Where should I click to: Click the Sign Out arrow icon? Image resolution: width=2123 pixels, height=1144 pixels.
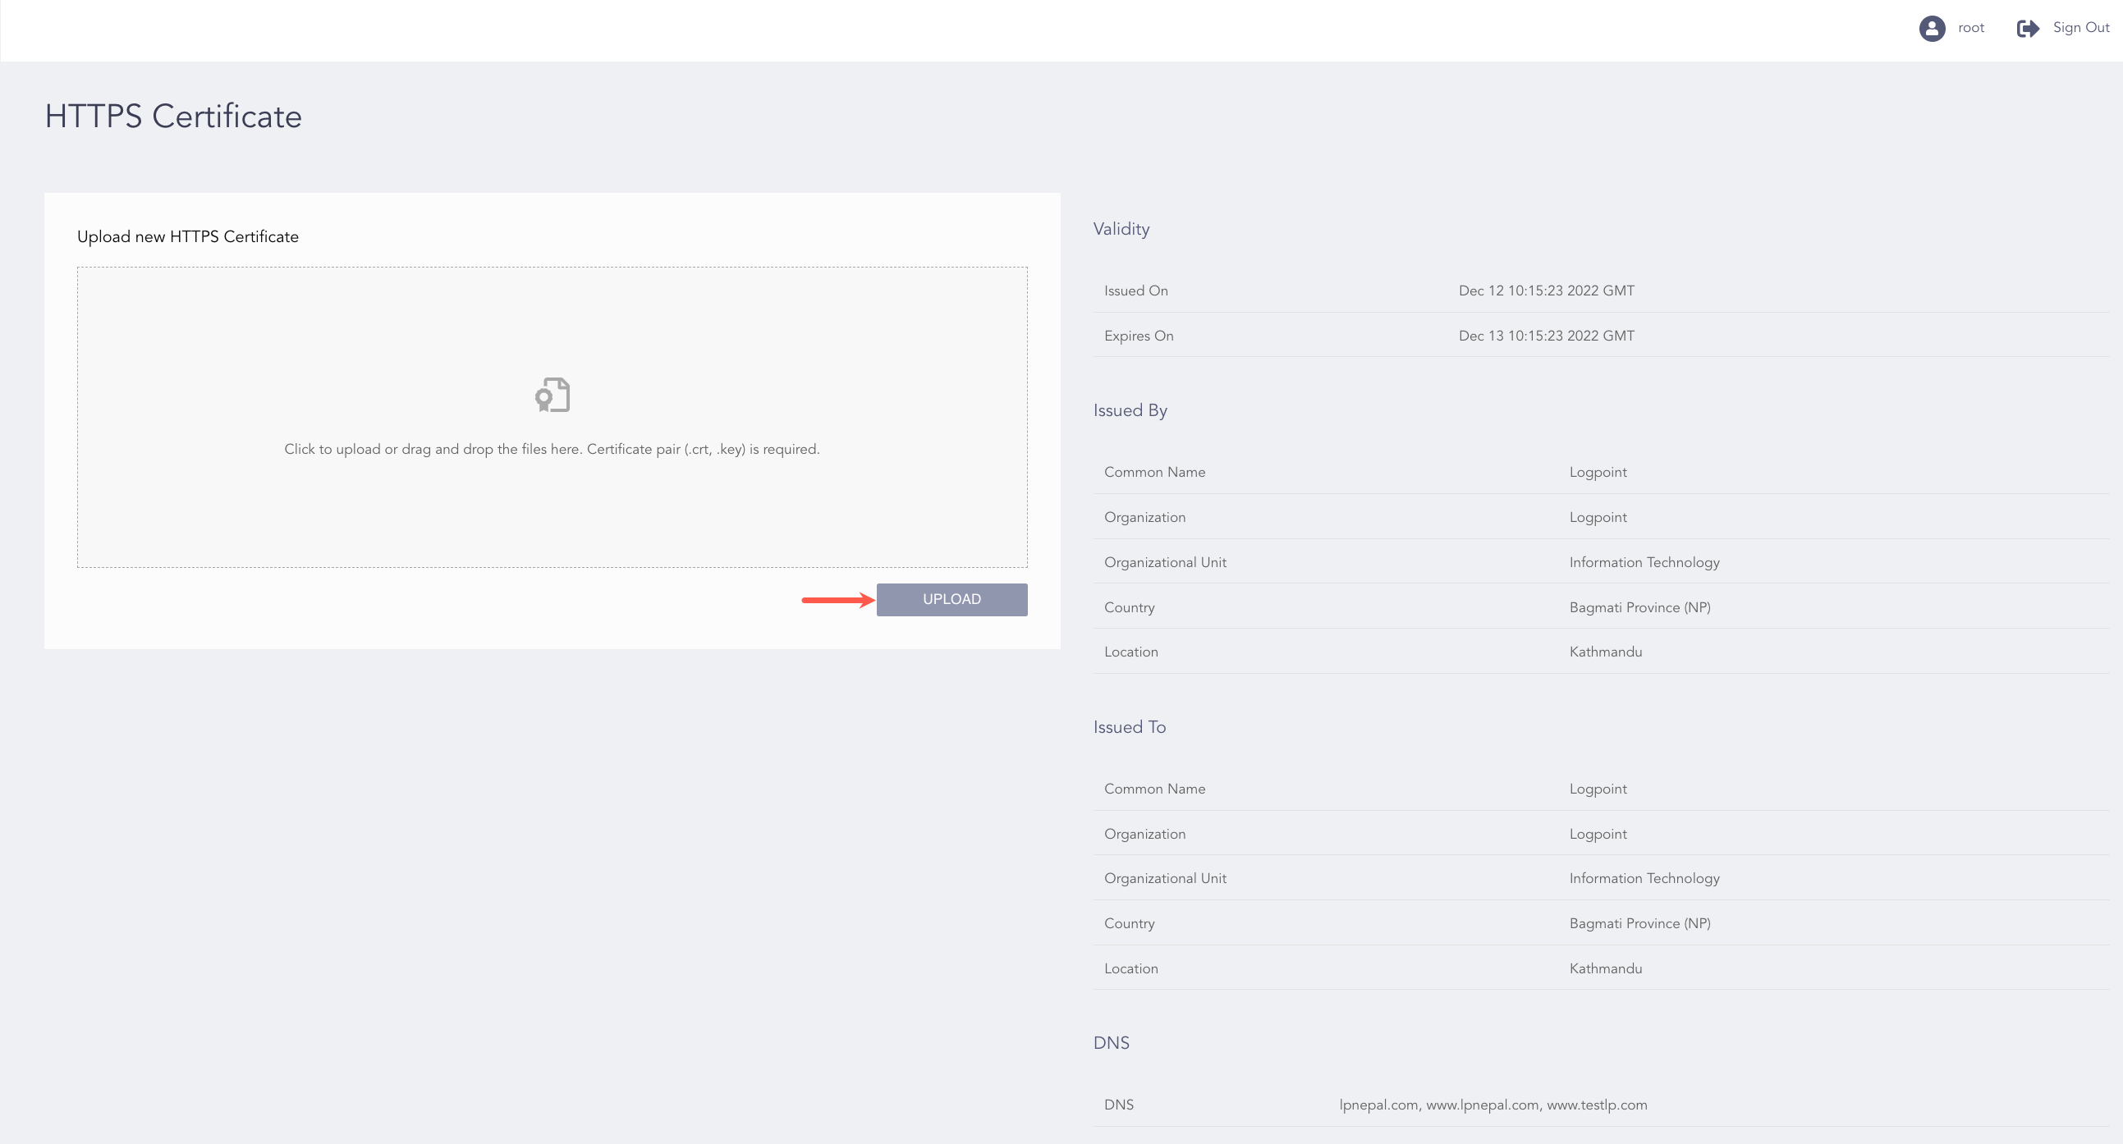pos(2028,28)
